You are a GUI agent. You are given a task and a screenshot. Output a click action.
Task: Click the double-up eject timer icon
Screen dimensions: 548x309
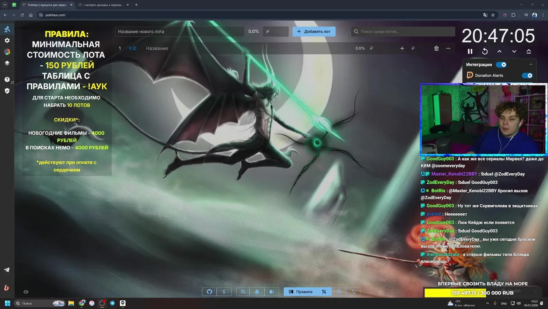pos(529,51)
